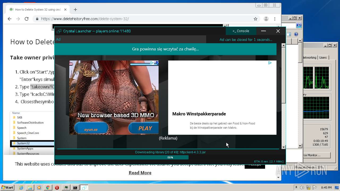Switch to Task Manager taskbar icon

(66, 188)
